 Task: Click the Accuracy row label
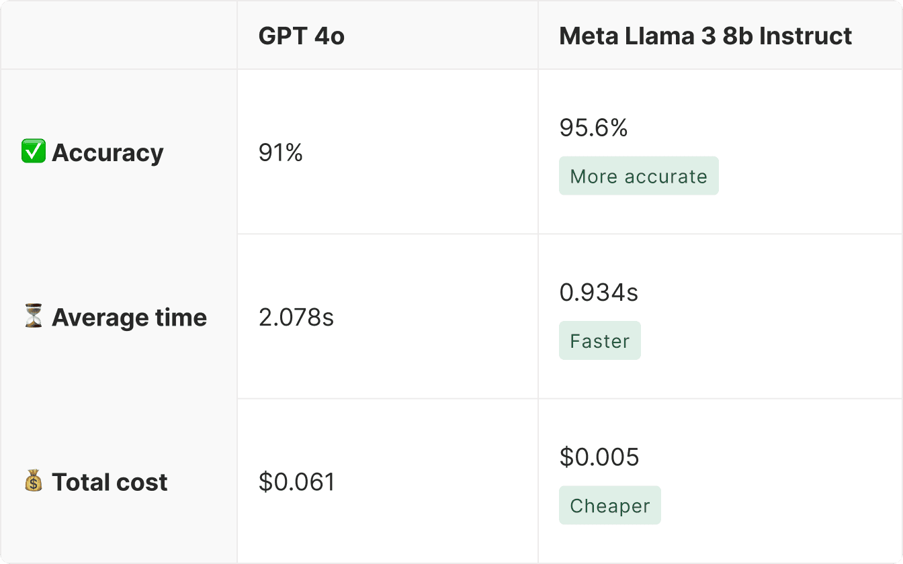[107, 152]
